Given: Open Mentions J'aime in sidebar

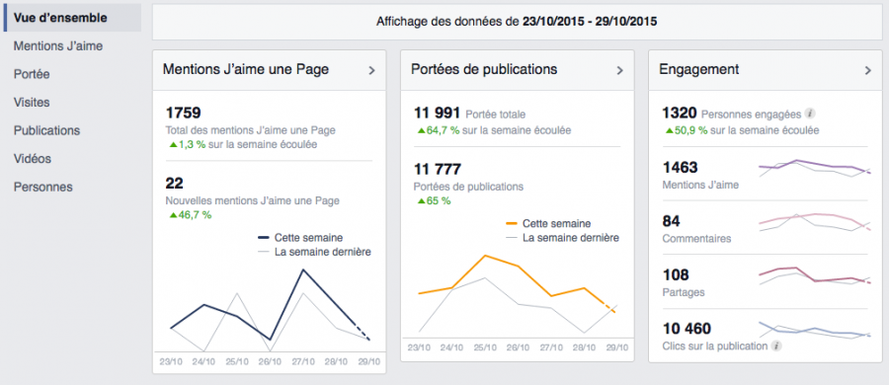Looking at the screenshot, I should pyautogui.click(x=58, y=46).
